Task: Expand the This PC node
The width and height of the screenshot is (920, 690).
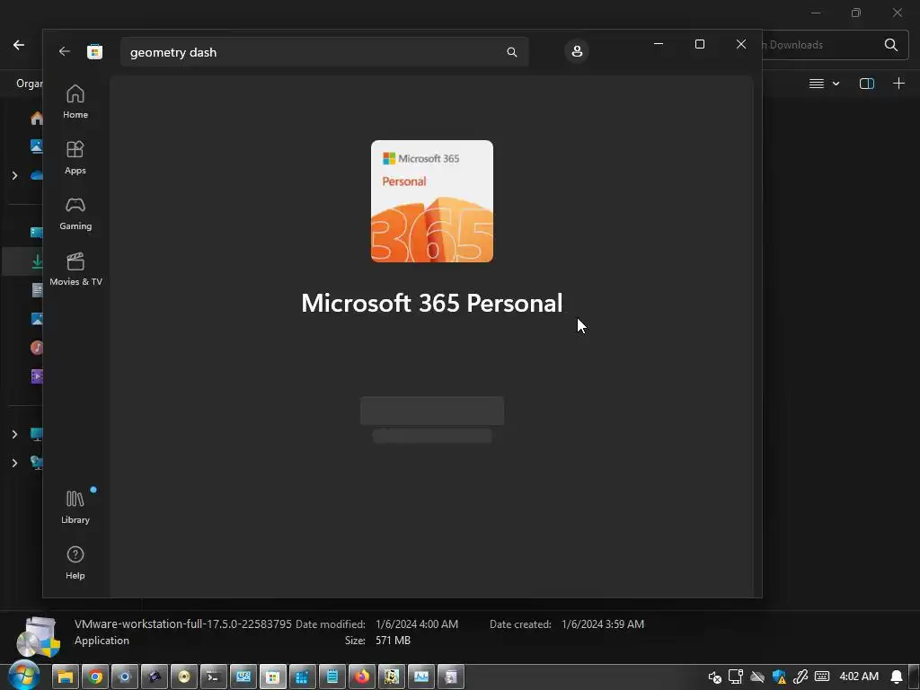Action: tap(14, 434)
